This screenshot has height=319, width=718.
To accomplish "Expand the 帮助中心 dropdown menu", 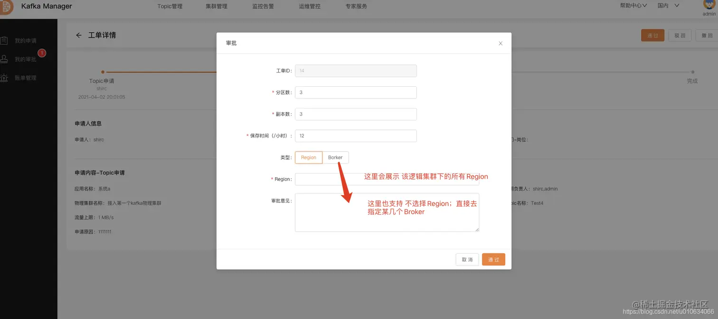I will 633,6.
